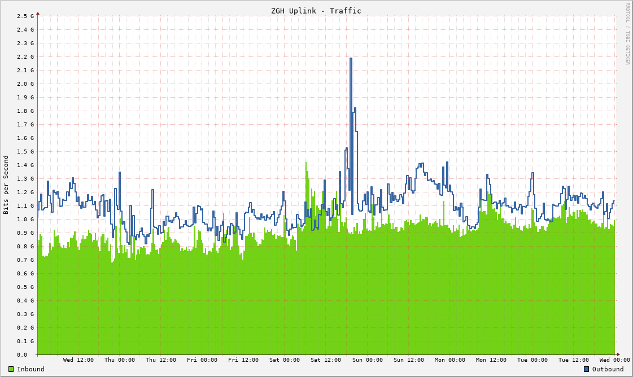Click the "Mon 00:00" time label

pyautogui.click(x=449, y=360)
